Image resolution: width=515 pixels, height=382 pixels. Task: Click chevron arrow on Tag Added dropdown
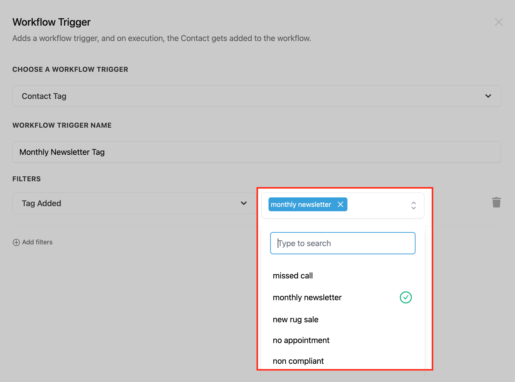coord(244,203)
